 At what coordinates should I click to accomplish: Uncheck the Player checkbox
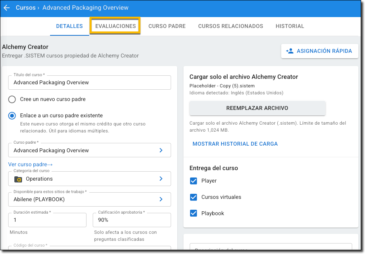pyautogui.click(x=194, y=181)
